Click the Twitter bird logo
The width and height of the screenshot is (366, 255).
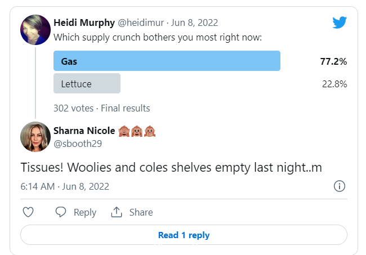(x=340, y=23)
